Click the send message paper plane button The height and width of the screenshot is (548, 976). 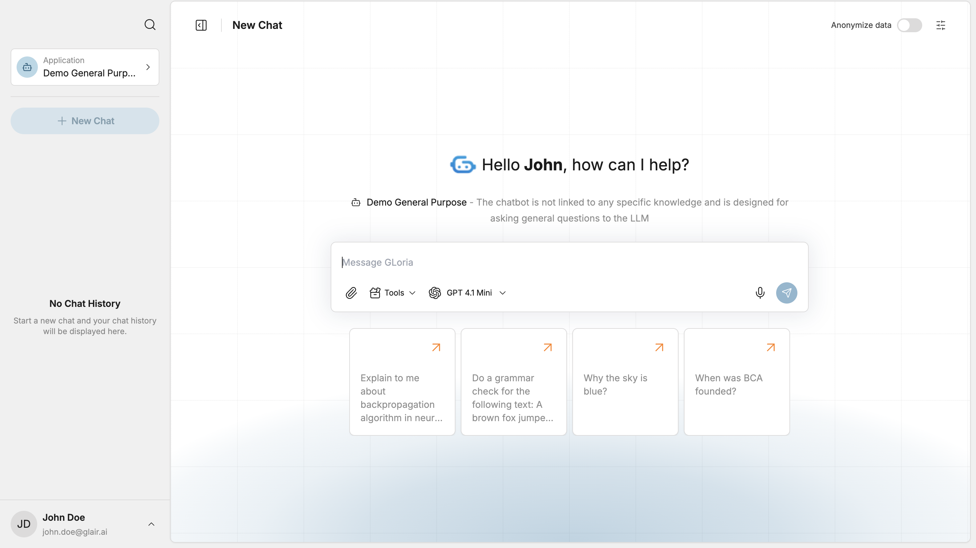point(786,293)
